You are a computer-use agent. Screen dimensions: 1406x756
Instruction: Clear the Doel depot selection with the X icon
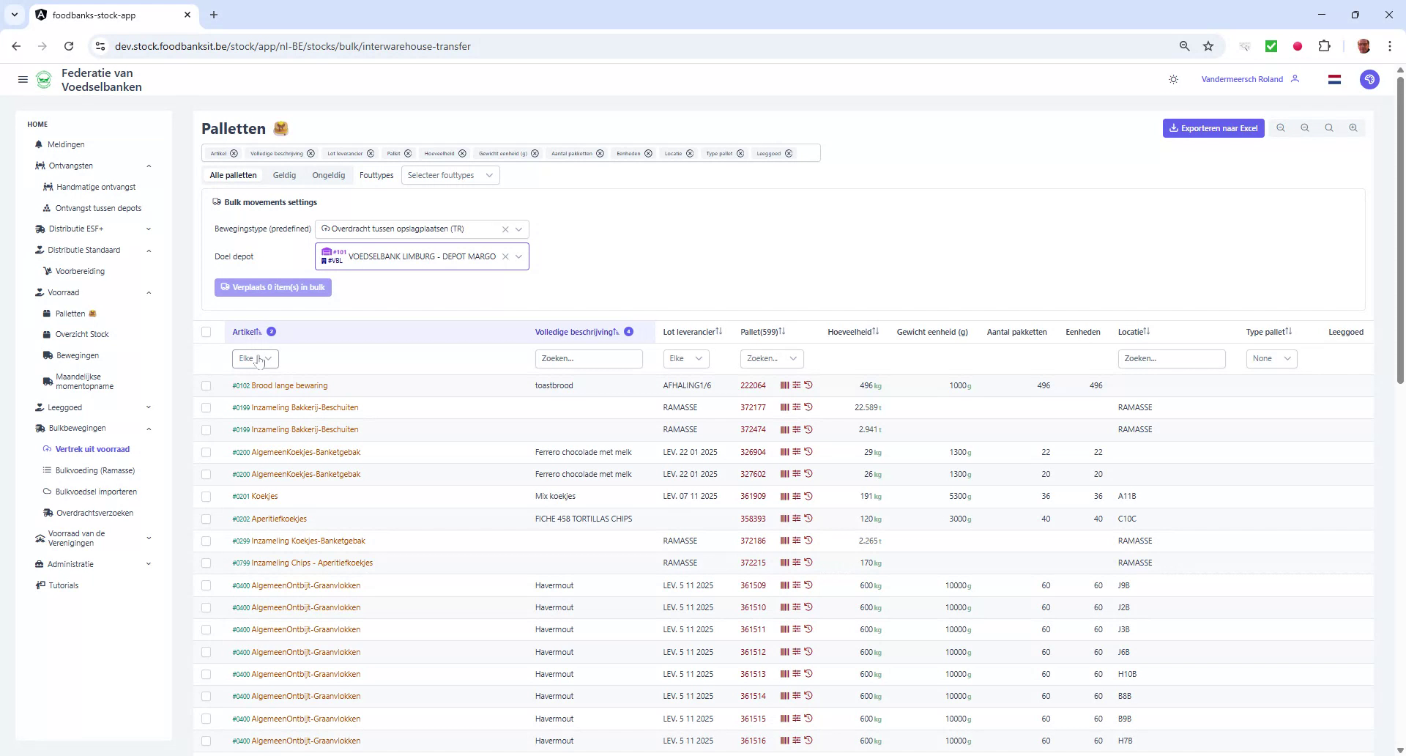click(506, 256)
